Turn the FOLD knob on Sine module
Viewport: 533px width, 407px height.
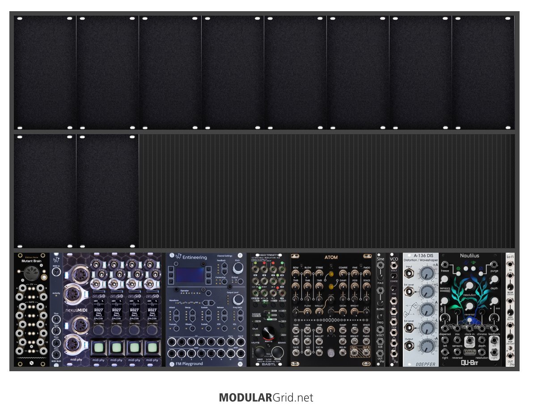point(381,277)
